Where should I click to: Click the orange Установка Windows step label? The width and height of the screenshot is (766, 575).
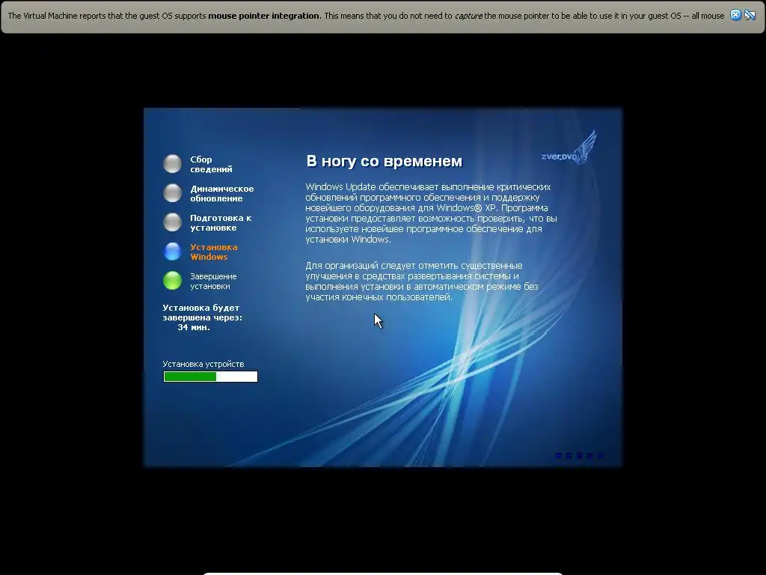213,252
